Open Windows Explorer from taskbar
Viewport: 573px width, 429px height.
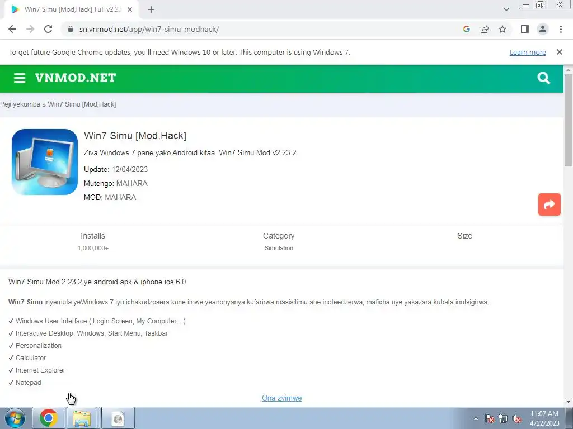82,418
